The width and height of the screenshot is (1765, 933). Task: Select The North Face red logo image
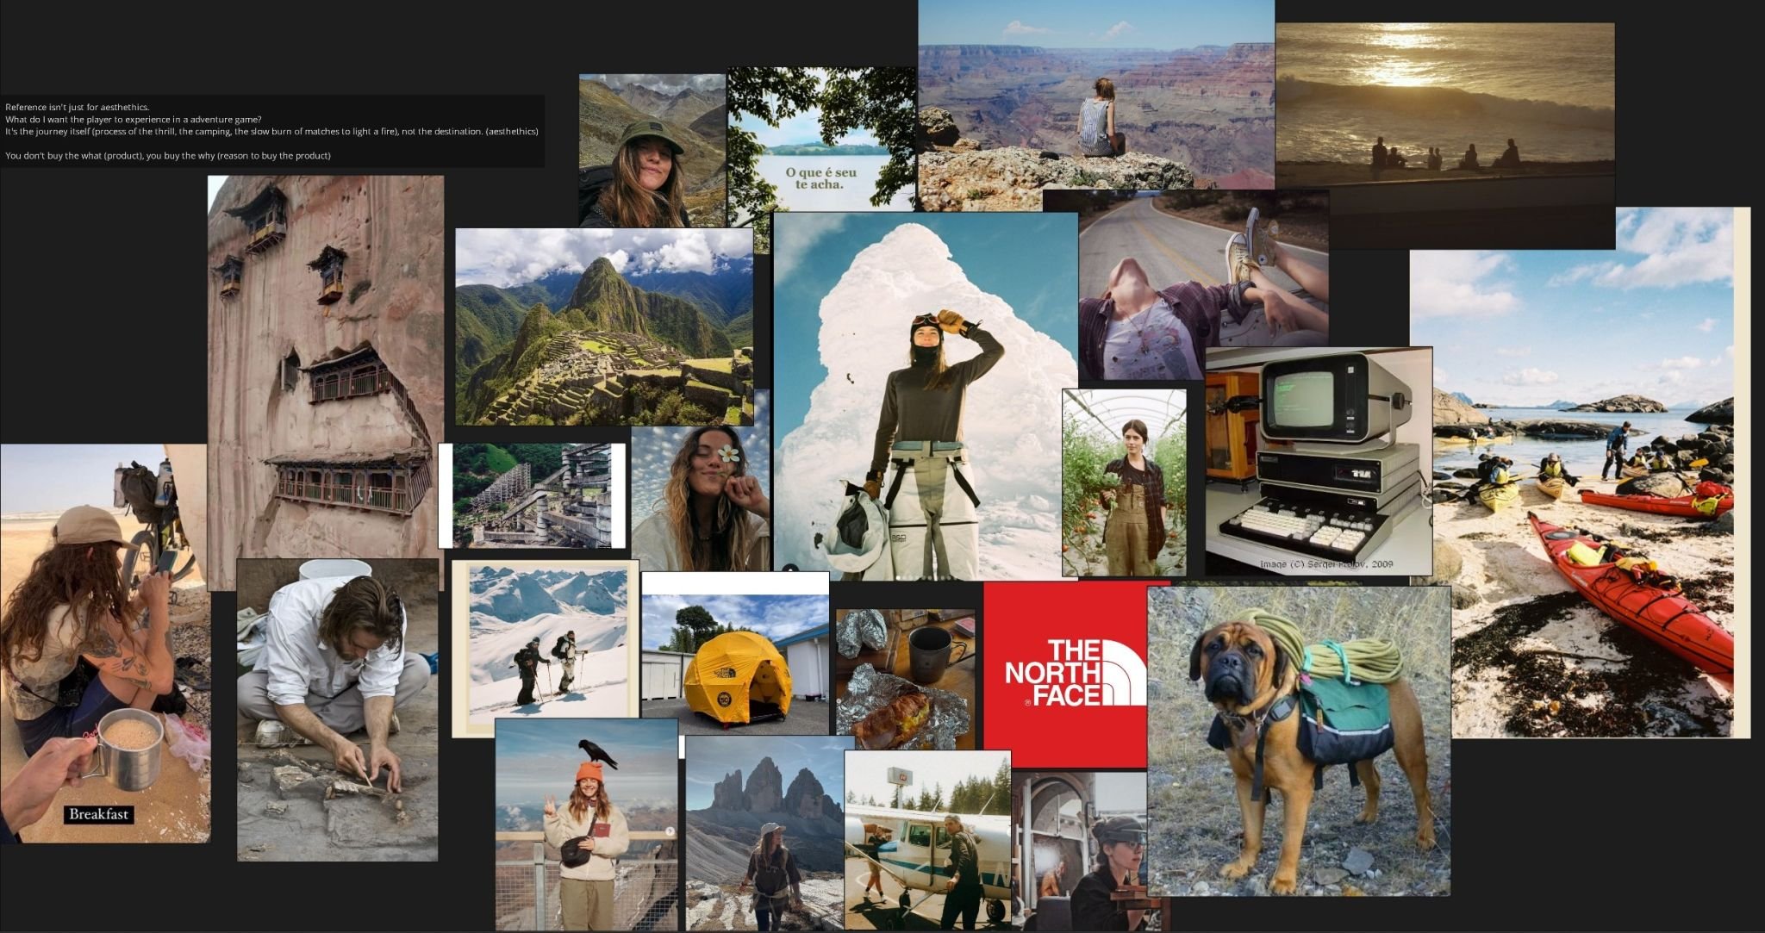click(1065, 674)
